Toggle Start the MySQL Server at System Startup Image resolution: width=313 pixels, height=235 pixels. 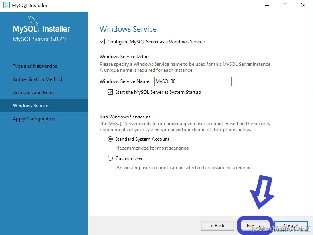[110, 92]
